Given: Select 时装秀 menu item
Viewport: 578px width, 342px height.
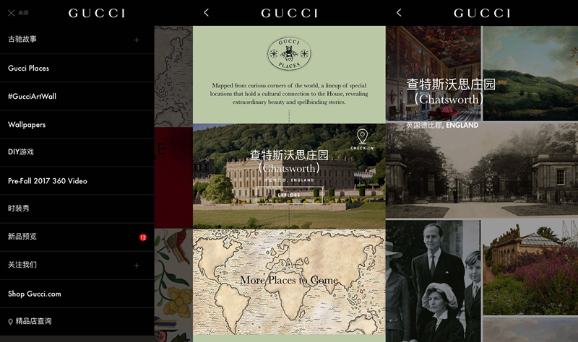Looking at the screenshot, I should pyautogui.click(x=77, y=209).
